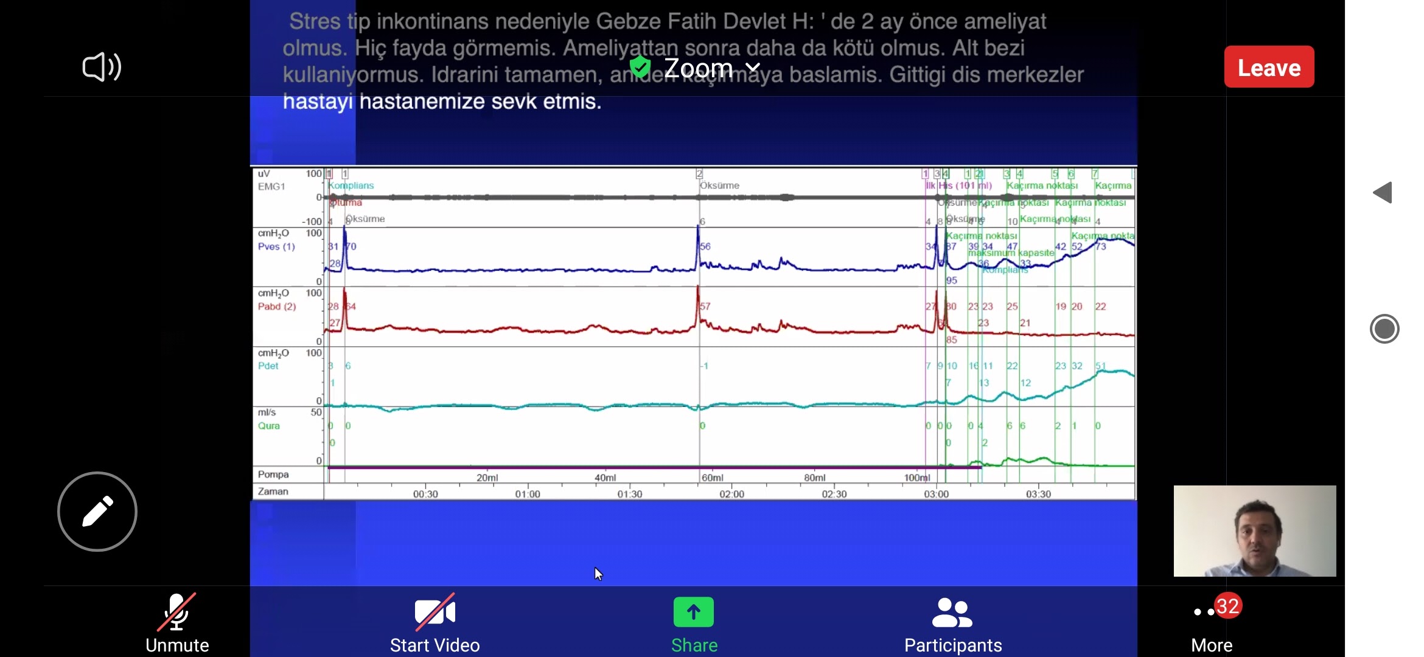Expand the Zoom meeting info dropdown
This screenshot has width=1424, height=657.
pos(753,67)
